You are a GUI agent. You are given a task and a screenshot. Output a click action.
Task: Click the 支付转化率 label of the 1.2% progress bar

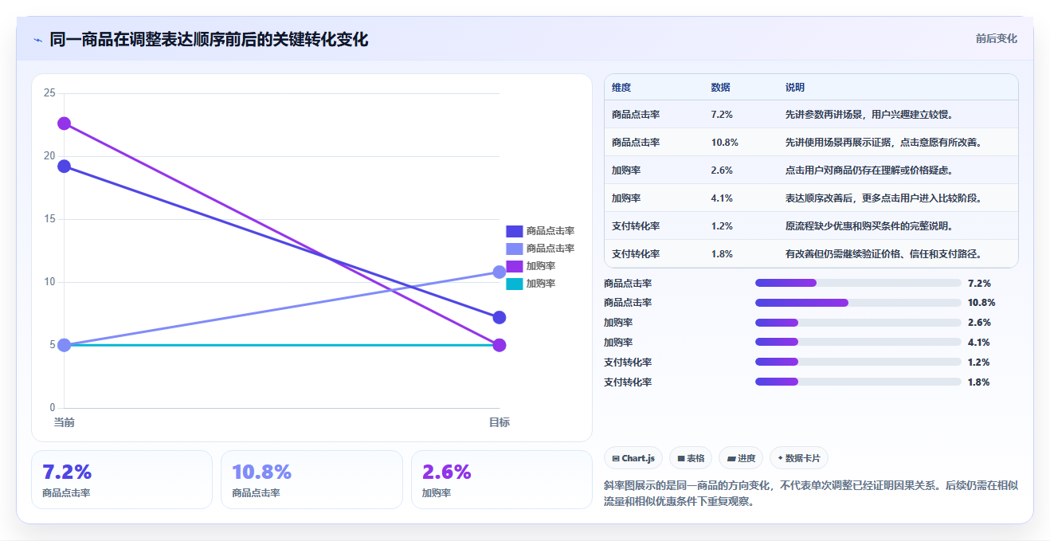coord(628,363)
